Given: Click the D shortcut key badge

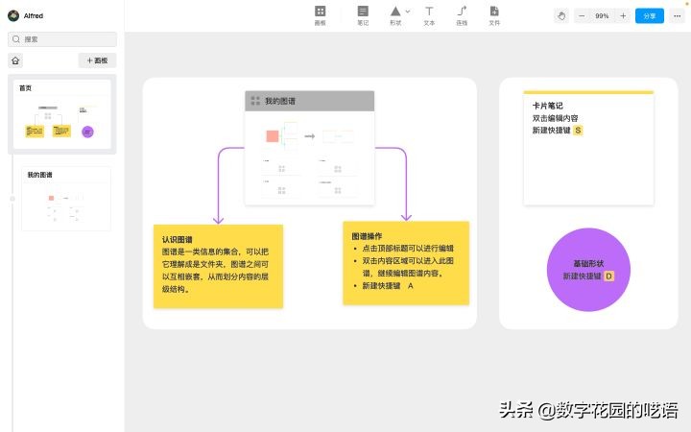Looking at the screenshot, I should click(608, 276).
